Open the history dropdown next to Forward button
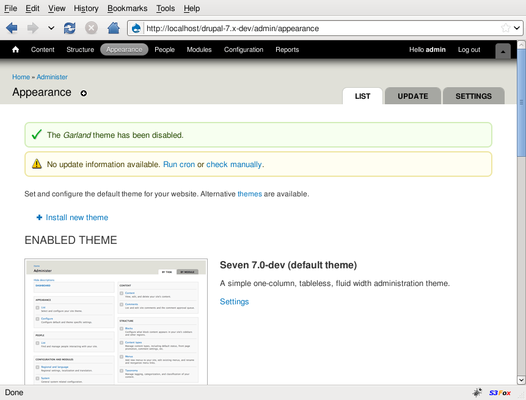The image size is (526, 400). pos(51,28)
